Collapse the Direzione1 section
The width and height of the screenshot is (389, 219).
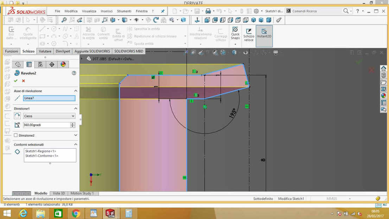tap(76, 108)
